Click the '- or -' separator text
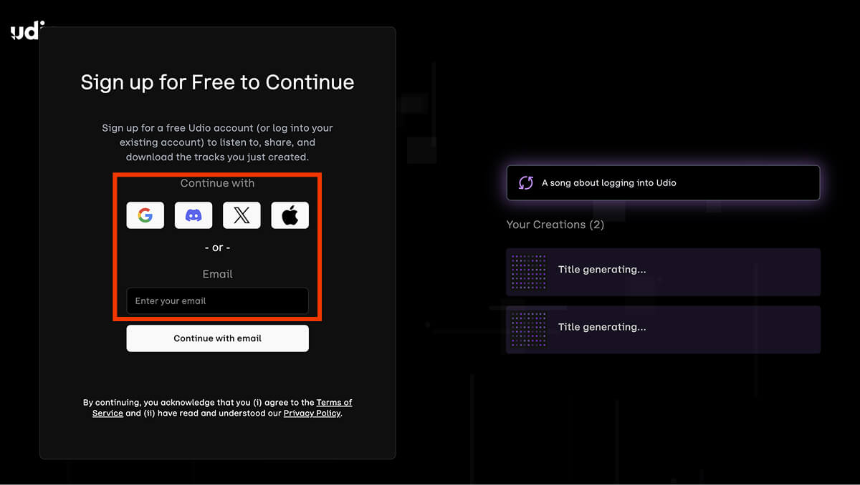This screenshot has width=860, height=485. (217, 248)
